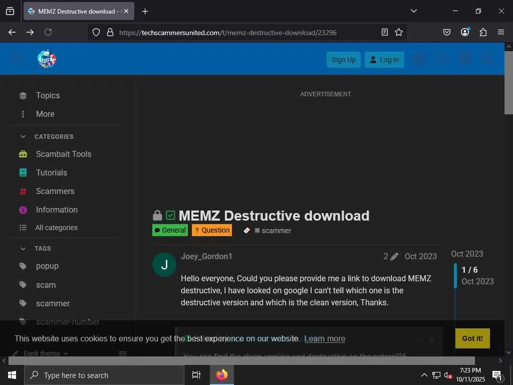Click the edit history pencil icon
Image resolution: width=513 pixels, height=385 pixels.
click(x=394, y=256)
